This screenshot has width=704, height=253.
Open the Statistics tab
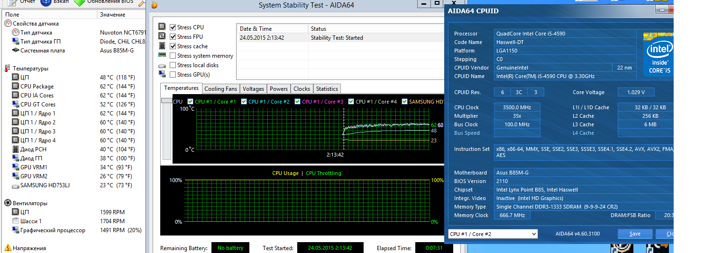point(327,89)
